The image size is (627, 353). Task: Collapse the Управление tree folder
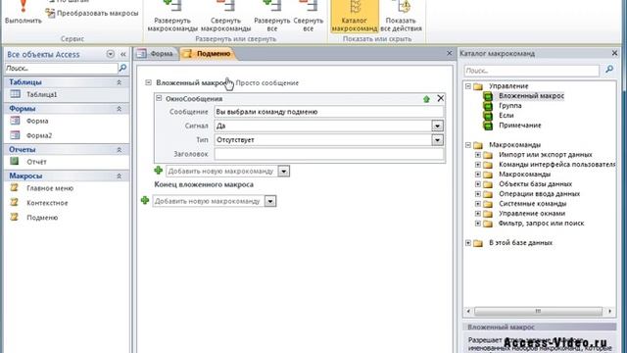pyautogui.click(x=468, y=86)
